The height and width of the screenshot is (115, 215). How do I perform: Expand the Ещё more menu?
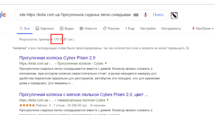click(130, 28)
